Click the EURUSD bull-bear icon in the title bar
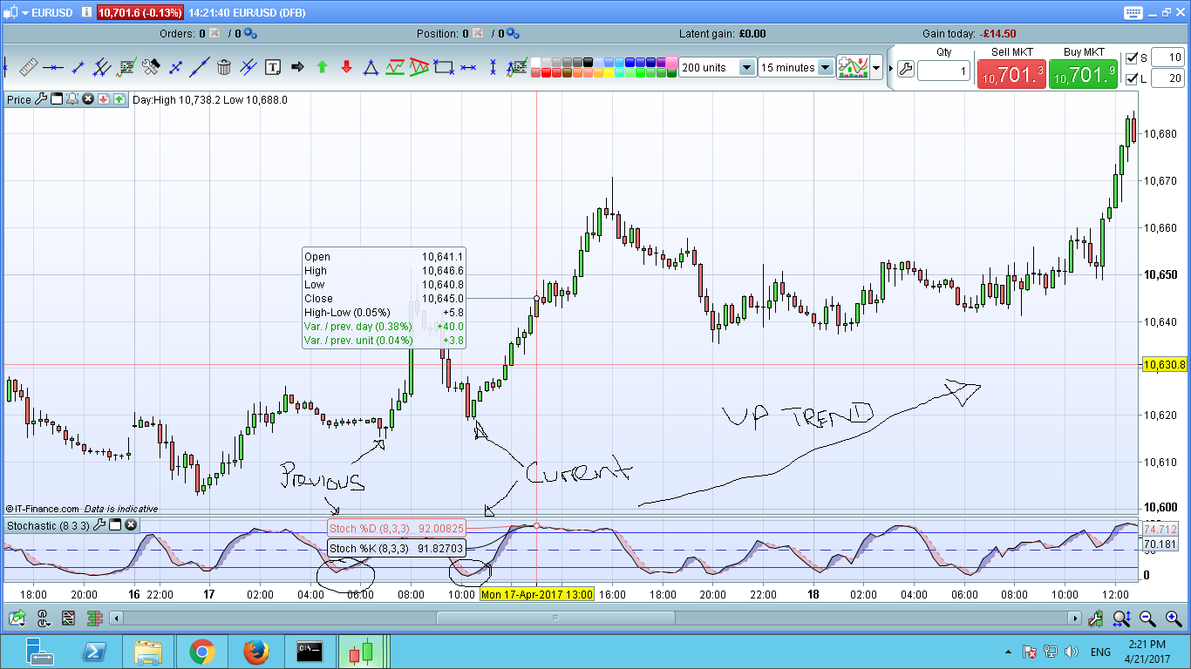1191x669 pixels. (x=11, y=12)
